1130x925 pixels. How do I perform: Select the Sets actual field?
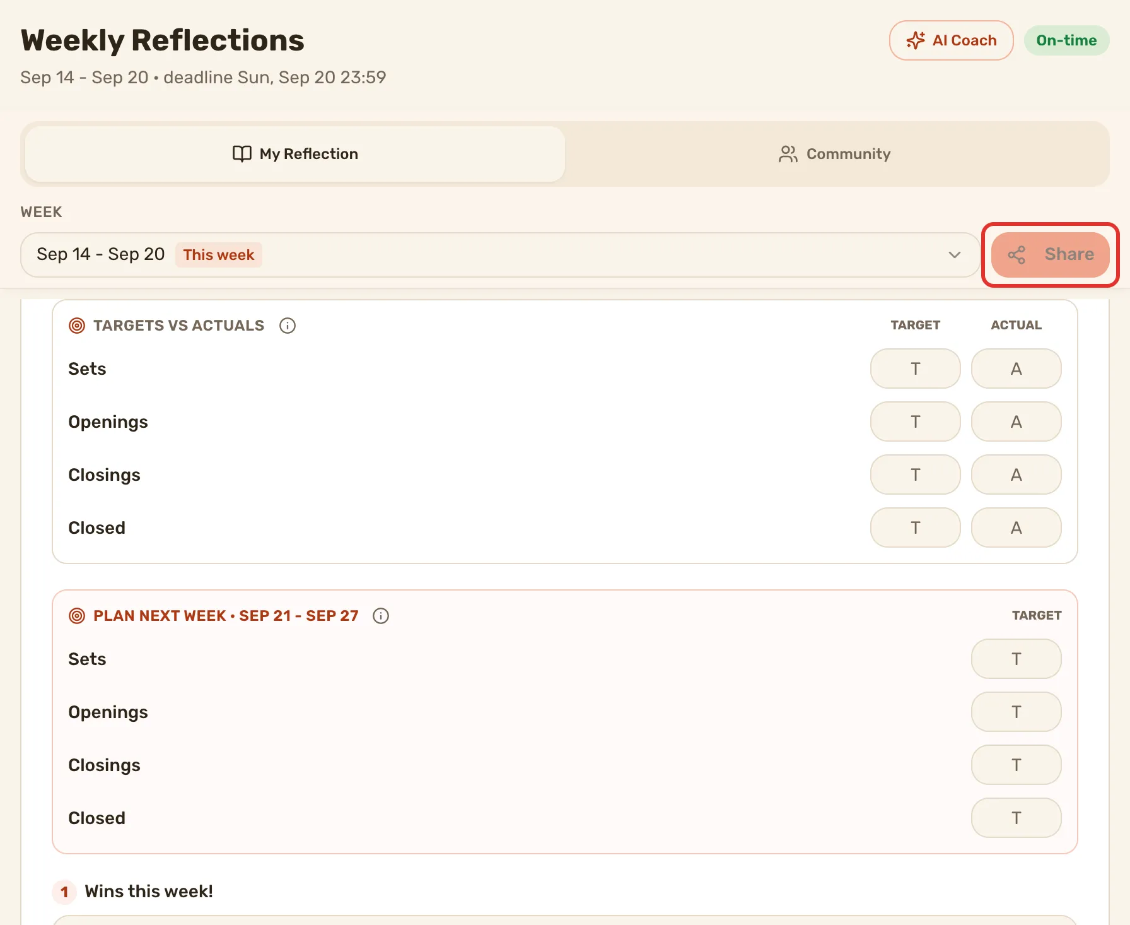click(x=1016, y=368)
